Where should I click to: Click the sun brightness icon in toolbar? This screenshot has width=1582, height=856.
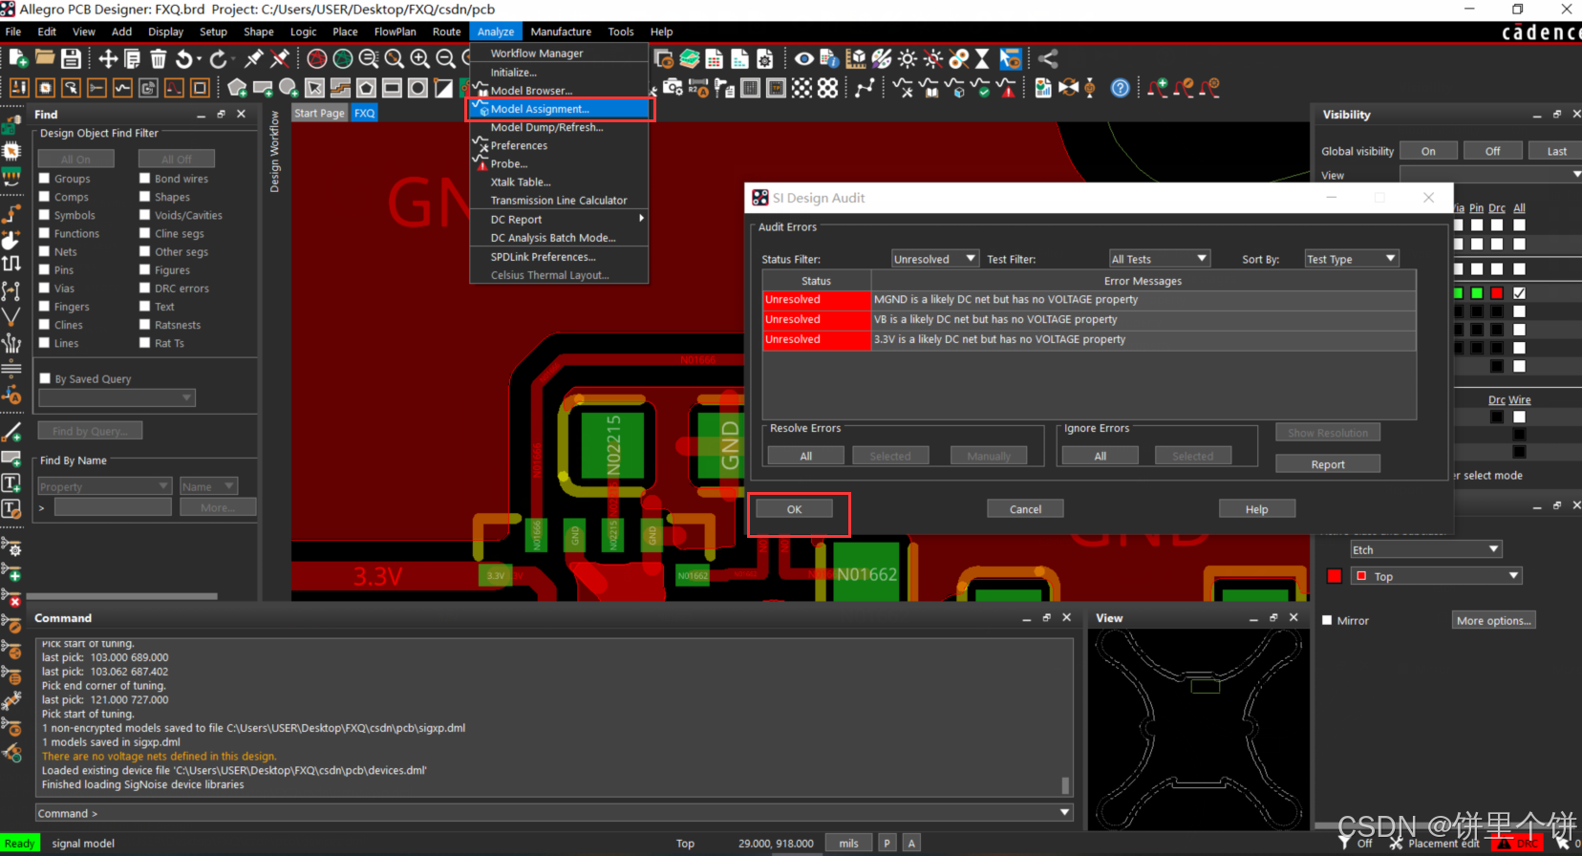pyautogui.click(x=907, y=58)
